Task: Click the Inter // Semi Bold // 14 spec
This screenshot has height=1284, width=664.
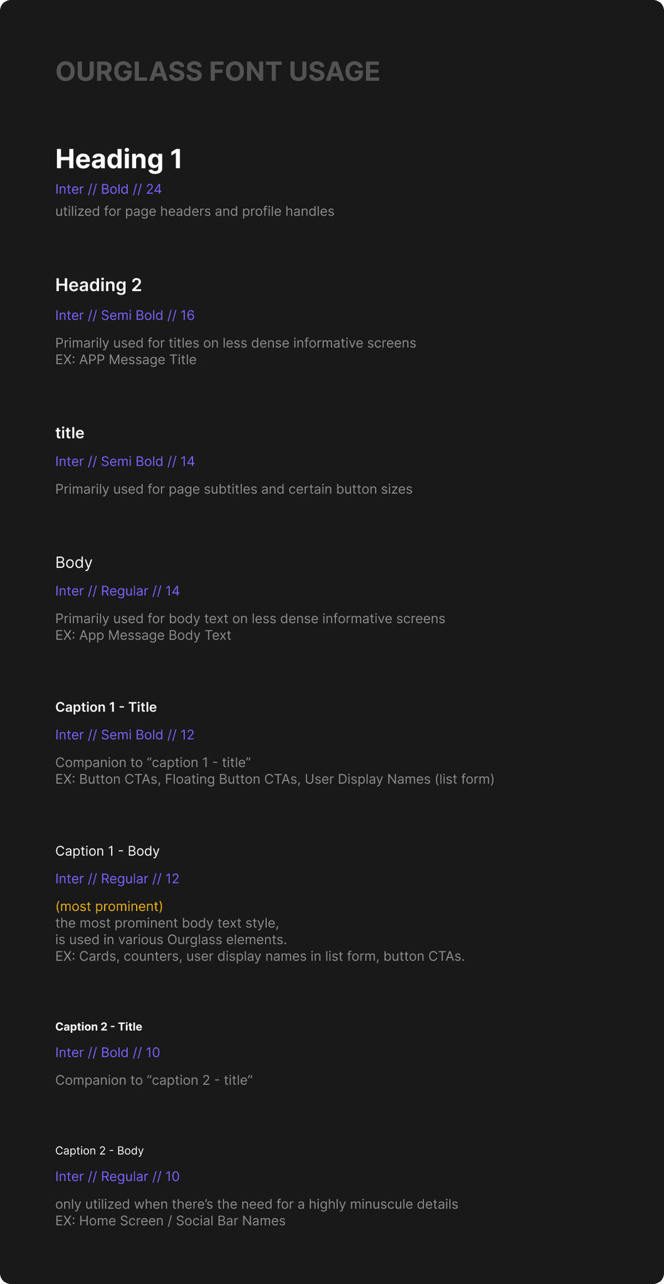Action: coord(125,461)
